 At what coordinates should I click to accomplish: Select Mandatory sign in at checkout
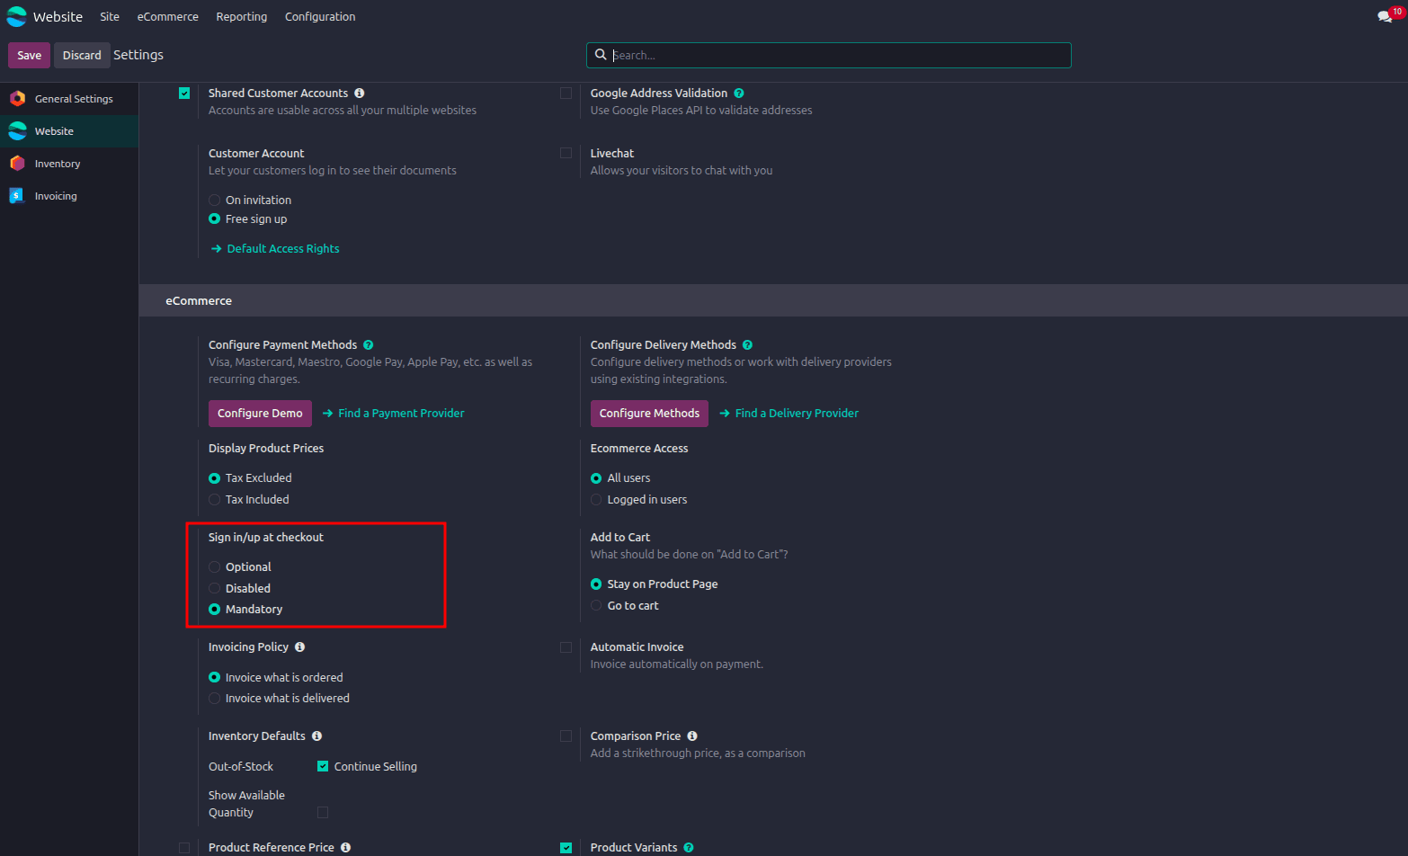[x=214, y=609]
